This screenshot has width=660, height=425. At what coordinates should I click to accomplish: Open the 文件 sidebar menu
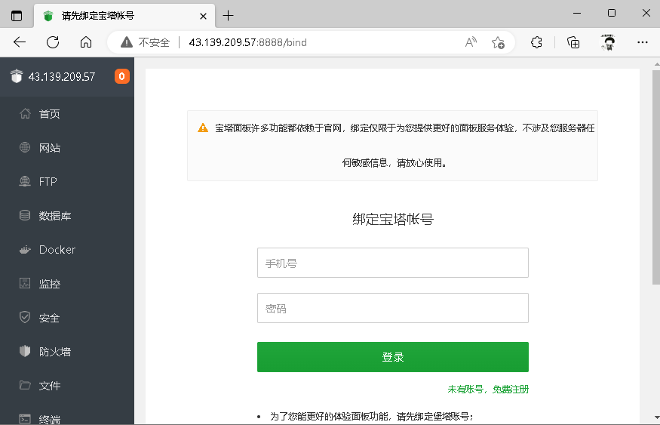point(67,386)
